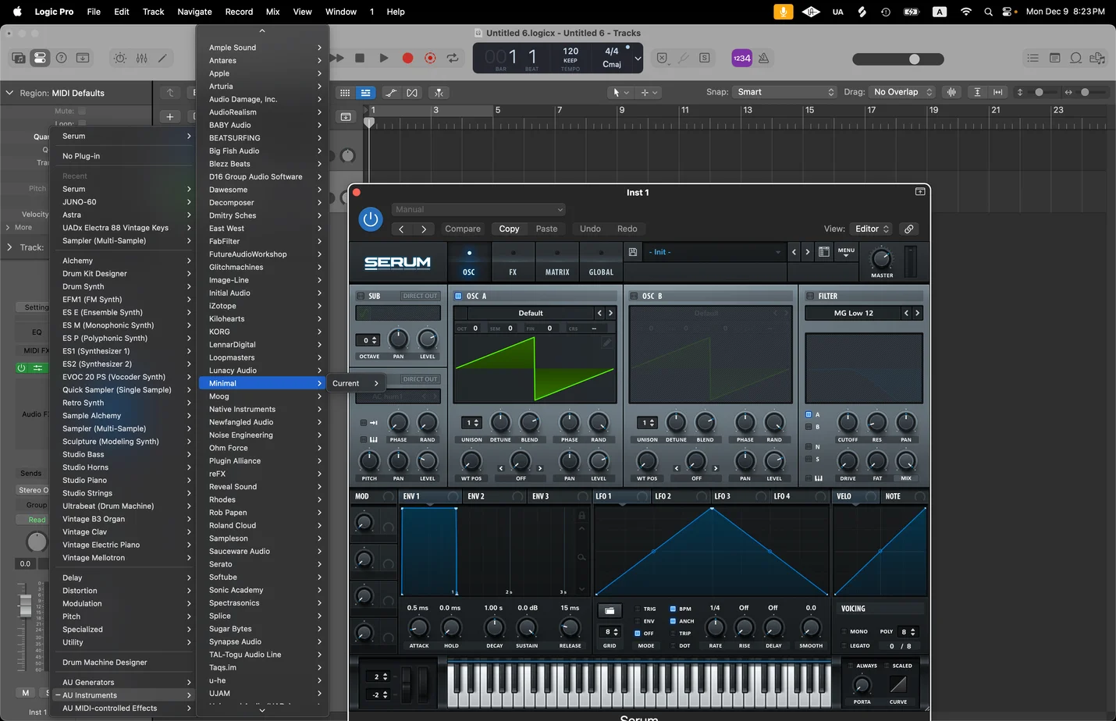Toggle the purple 1234 count-in button
This screenshot has width=1116, height=721.
pos(741,58)
